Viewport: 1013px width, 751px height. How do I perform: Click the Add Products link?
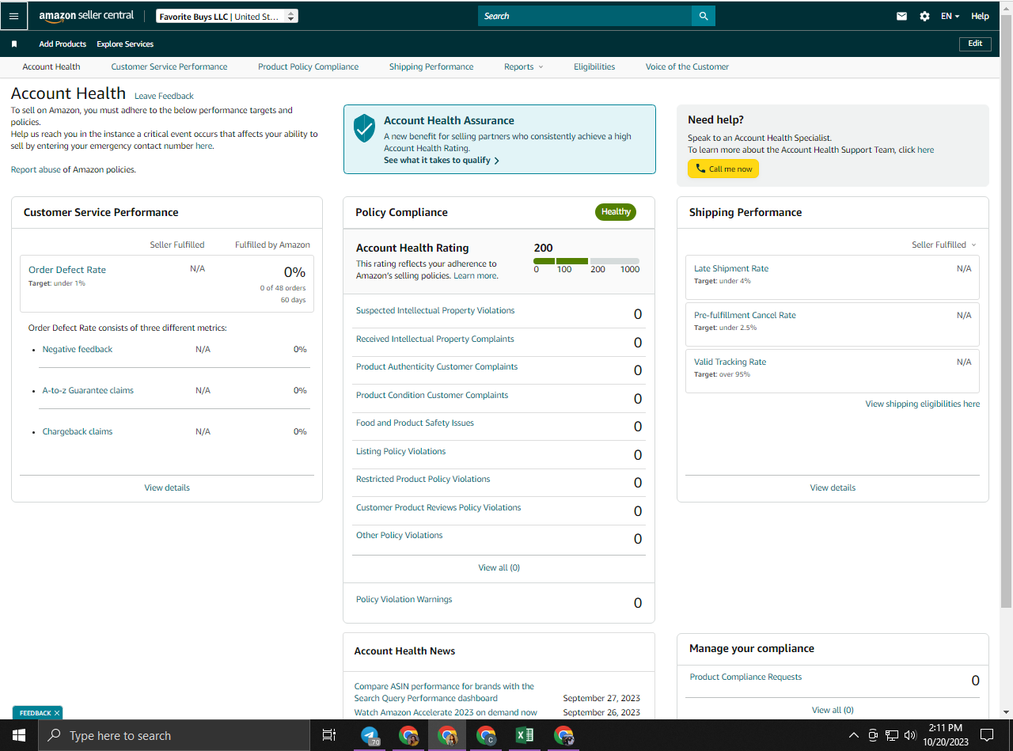tap(63, 44)
